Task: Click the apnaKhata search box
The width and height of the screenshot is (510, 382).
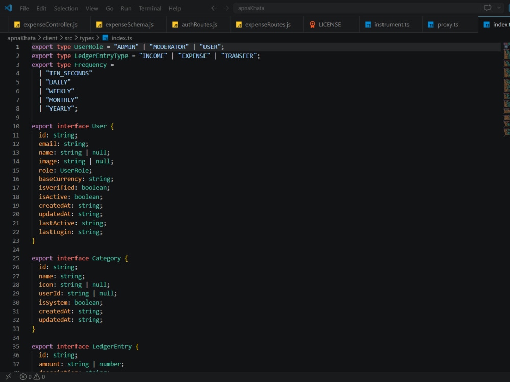Action: [358, 8]
